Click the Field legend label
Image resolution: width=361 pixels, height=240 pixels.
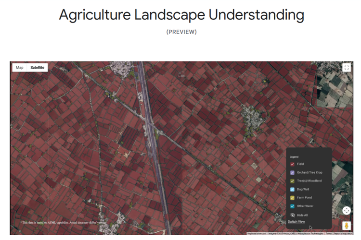[x=300, y=164]
